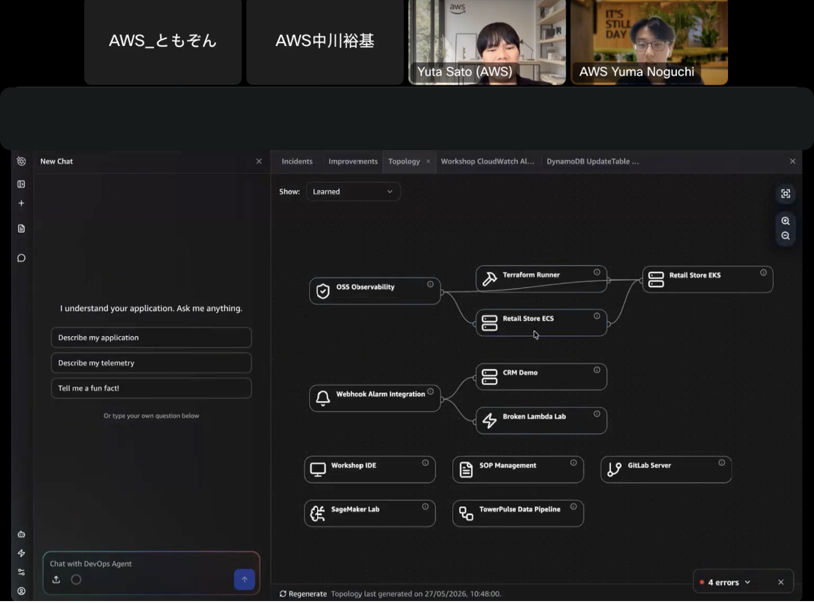Click the upload attachment icon in chat box
814x603 pixels.
pyautogui.click(x=56, y=580)
